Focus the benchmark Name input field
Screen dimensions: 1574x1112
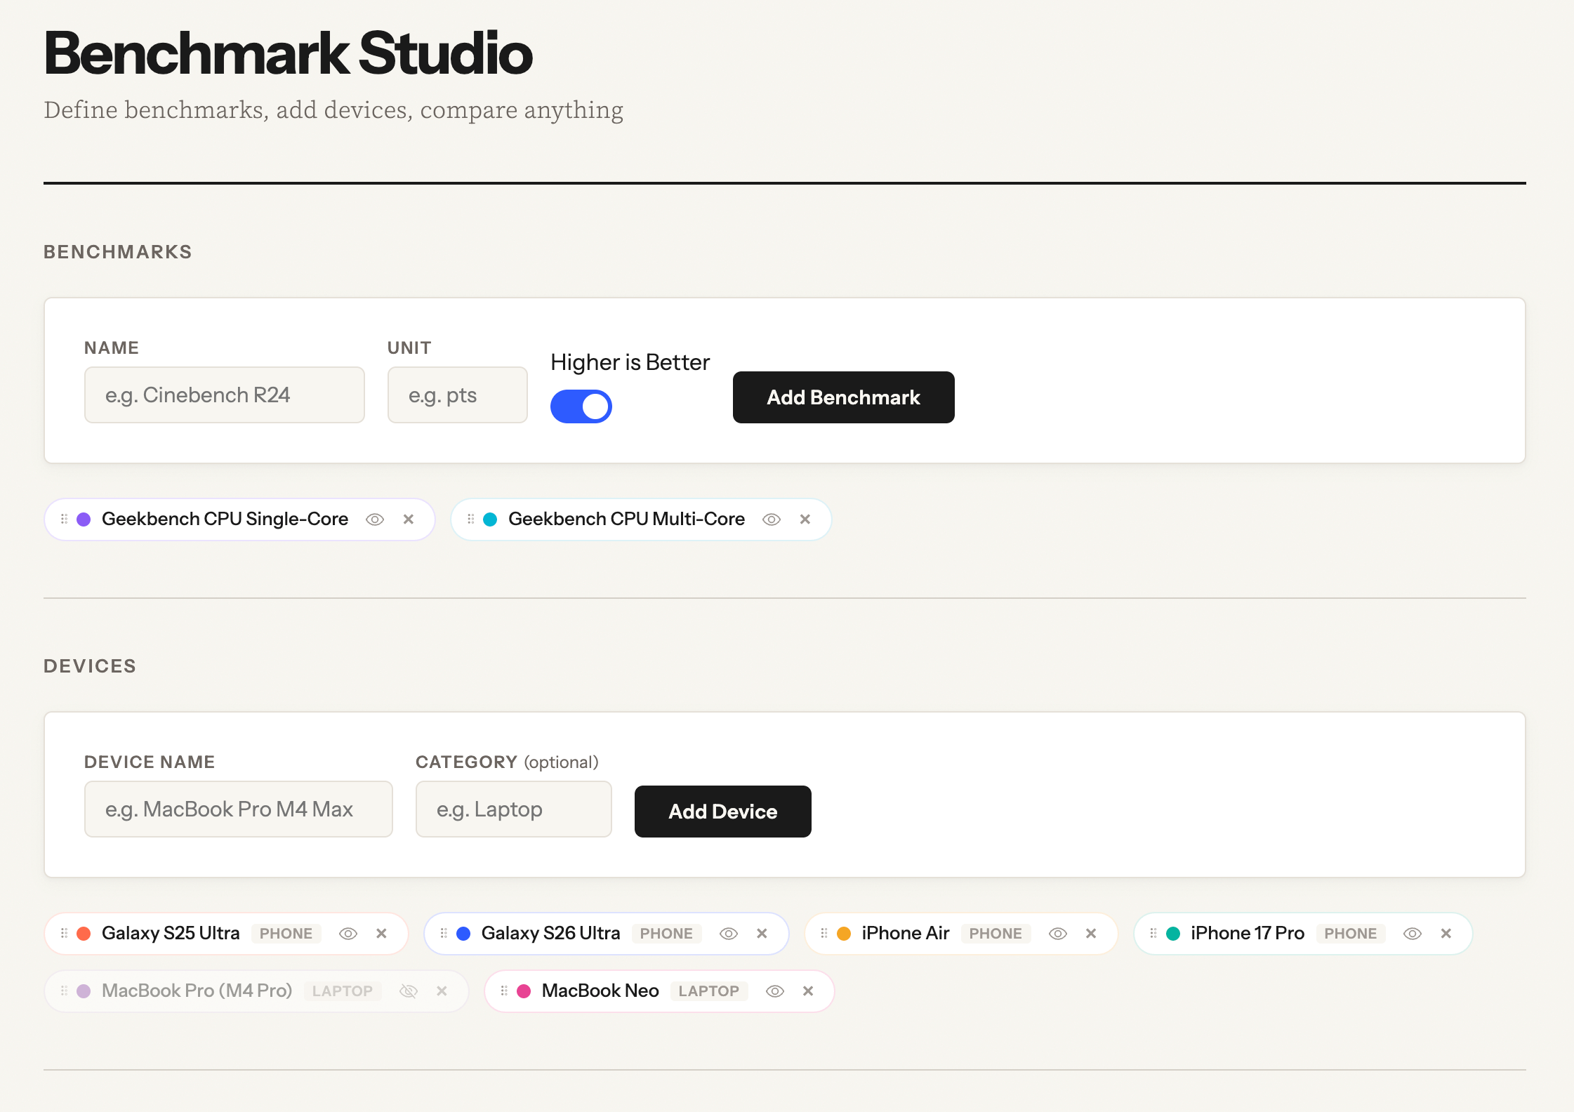[x=224, y=395]
